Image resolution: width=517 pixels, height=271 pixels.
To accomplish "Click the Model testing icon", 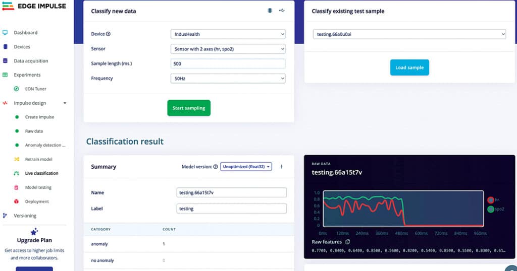I will coord(16,187).
